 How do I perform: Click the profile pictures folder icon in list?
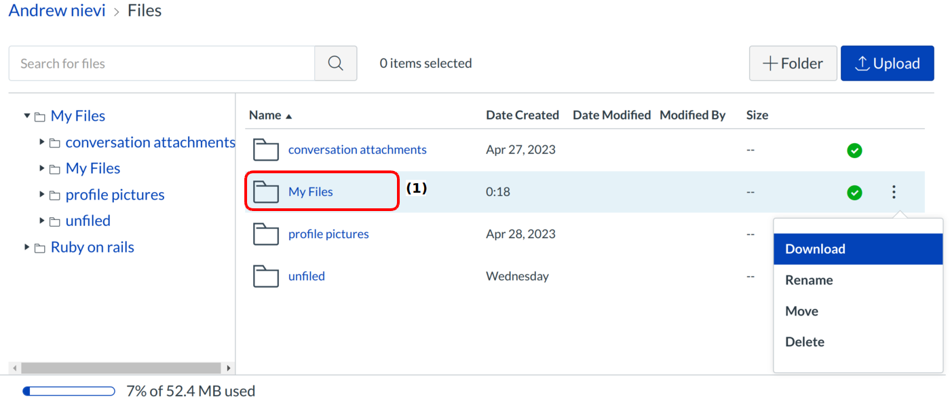coord(266,234)
